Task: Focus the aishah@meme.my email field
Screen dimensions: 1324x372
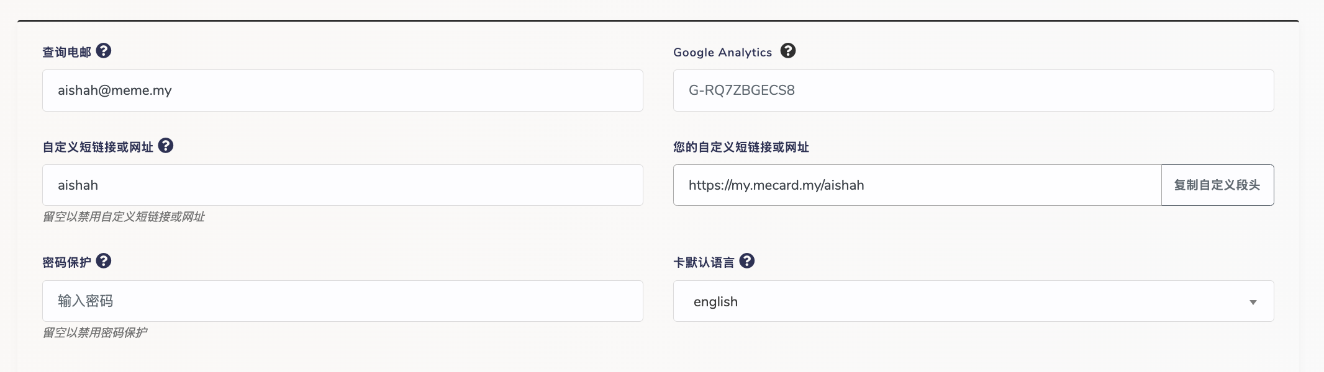Action: 343,91
